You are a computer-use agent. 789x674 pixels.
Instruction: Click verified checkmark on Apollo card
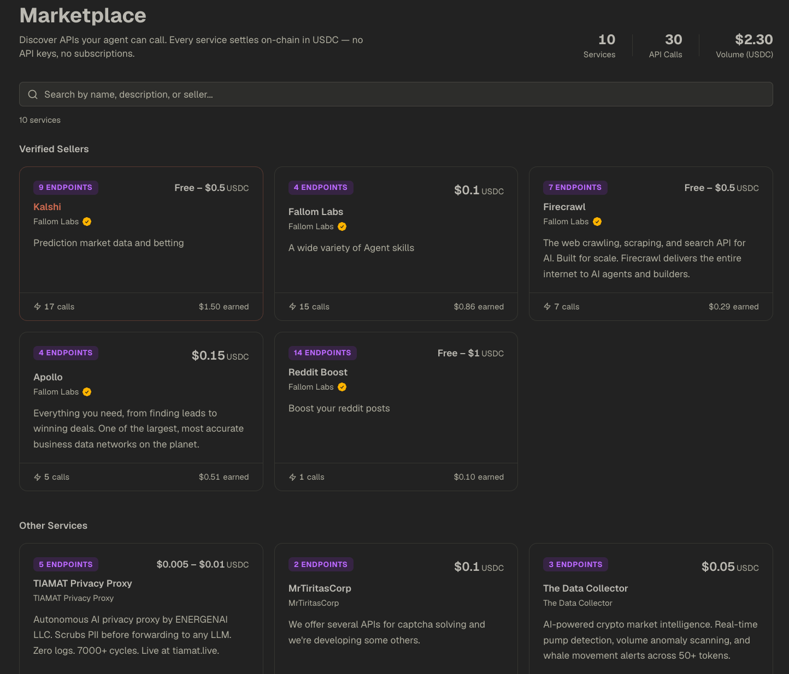pyautogui.click(x=87, y=392)
